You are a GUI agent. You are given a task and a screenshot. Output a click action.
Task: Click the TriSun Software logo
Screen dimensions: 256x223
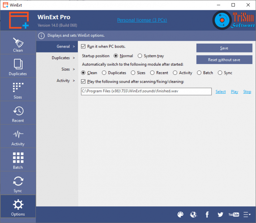click(234, 20)
